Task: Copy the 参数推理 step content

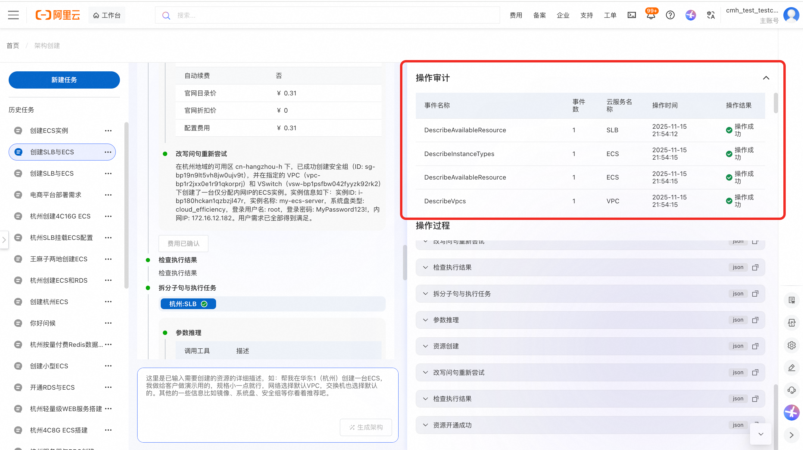Action: (755, 320)
